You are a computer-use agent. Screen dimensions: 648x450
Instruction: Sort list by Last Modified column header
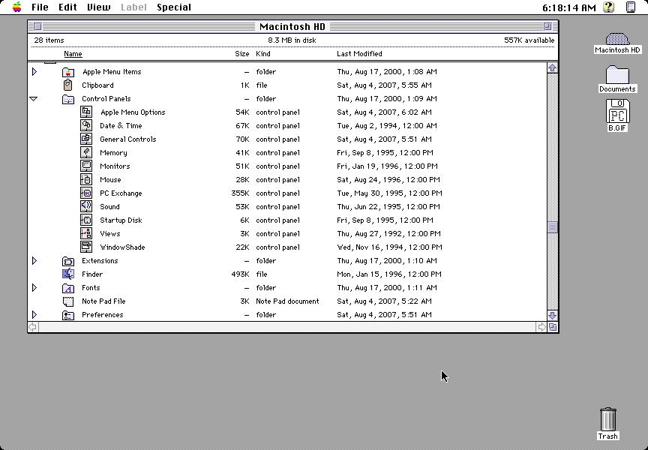(x=359, y=54)
